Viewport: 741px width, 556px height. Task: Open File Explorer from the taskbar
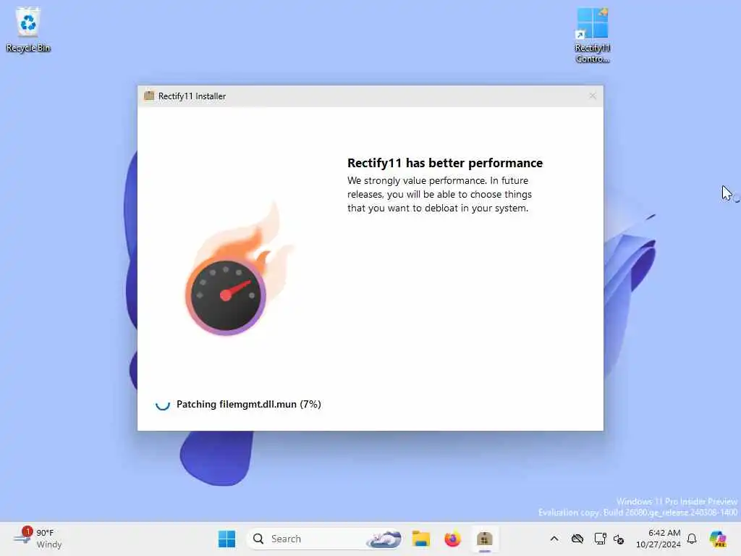tap(420, 539)
